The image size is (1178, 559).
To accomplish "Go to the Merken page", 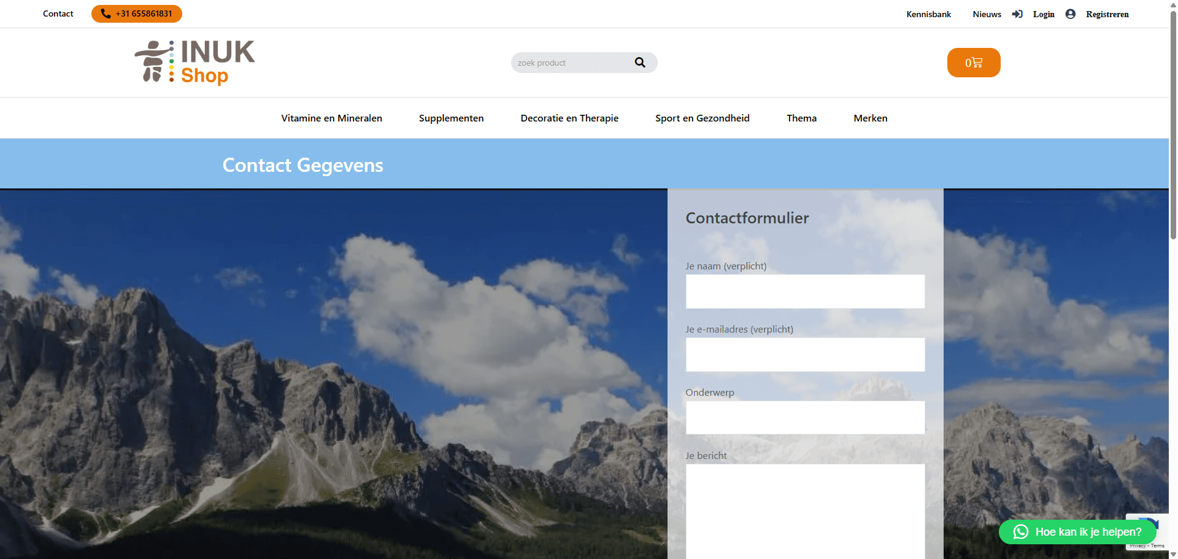I will pos(870,118).
